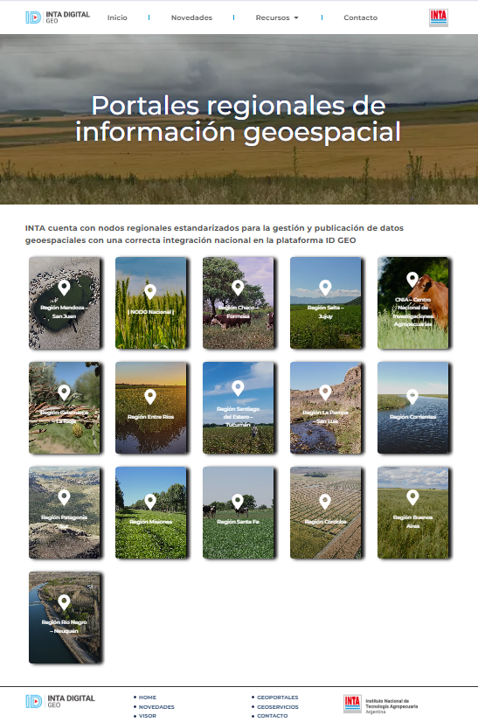
Task: Click the pin icon on Región Salta – Jujuy card
Action: [x=325, y=288]
